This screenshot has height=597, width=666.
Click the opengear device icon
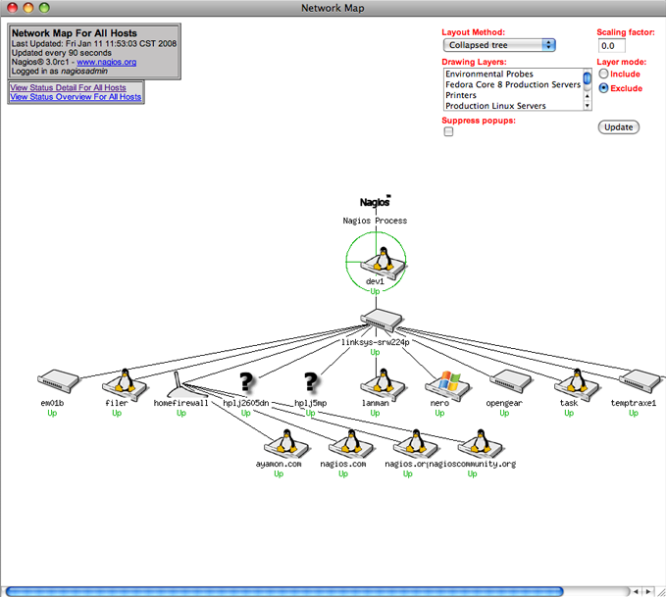click(x=511, y=381)
